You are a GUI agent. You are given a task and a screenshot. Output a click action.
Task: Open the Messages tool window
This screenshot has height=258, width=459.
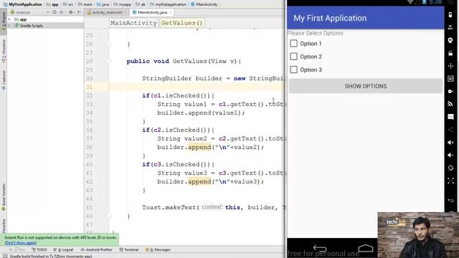(158, 250)
